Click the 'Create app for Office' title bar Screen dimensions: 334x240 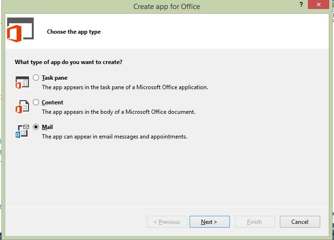click(x=167, y=7)
